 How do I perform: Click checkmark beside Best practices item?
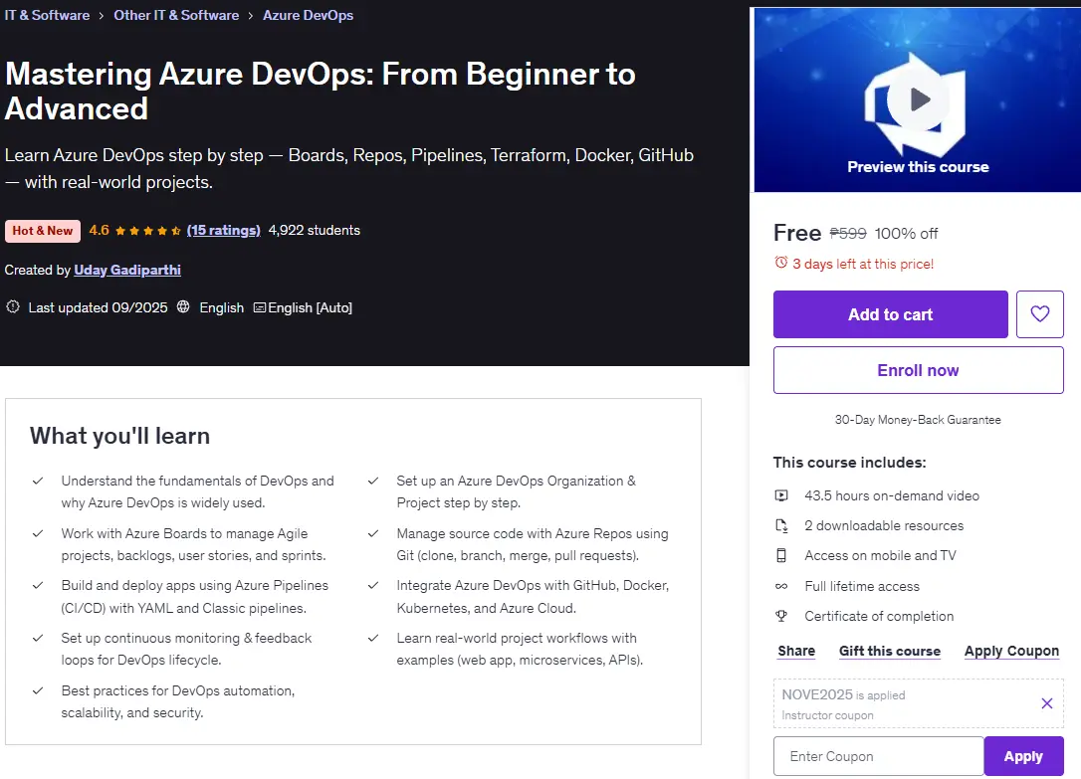pyautogui.click(x=38, y=690)
